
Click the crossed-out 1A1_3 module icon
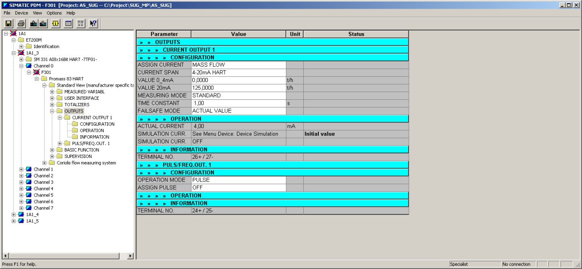pos(21,53)
